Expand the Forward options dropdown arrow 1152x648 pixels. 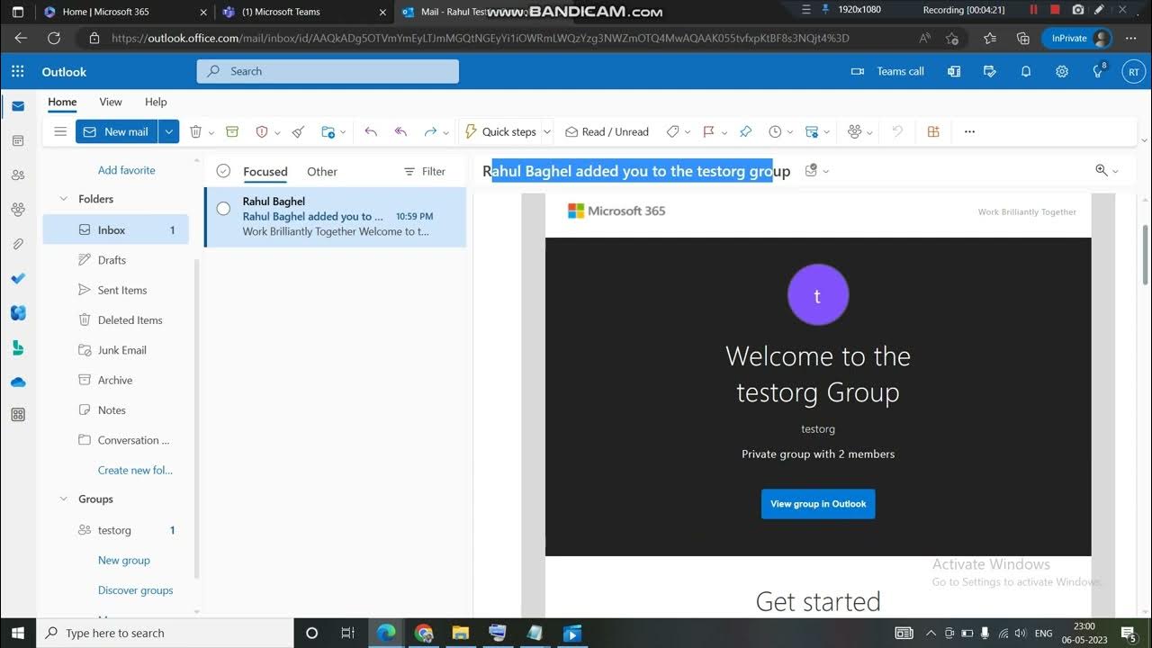[x=445, y=132]
